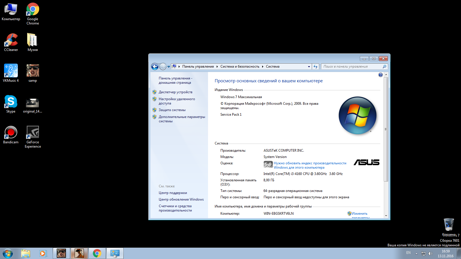Select the Система breadcrumb
This screenshot has height=259, width=461.
[273, 66]
